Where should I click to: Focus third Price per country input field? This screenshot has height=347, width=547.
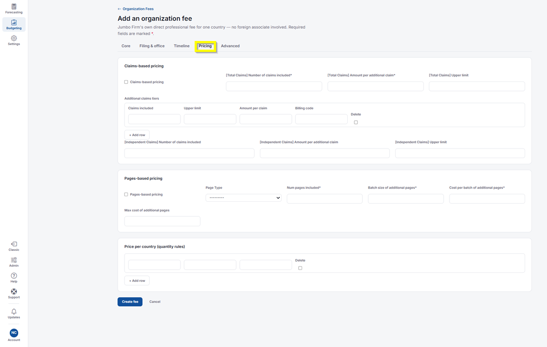pos(266,265)
